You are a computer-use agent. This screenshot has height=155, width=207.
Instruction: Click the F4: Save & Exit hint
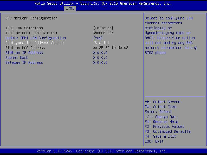[160, 136]
